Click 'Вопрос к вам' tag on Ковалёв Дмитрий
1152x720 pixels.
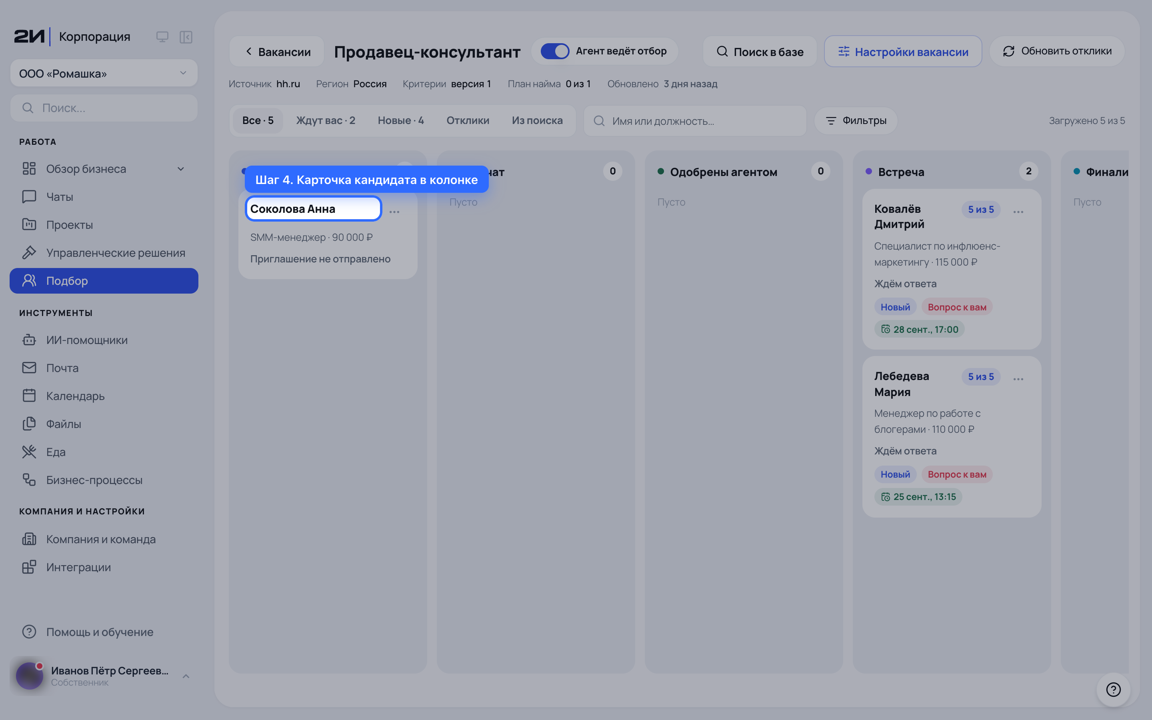click(957, 307)
